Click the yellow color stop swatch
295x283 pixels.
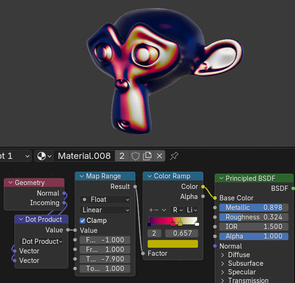[173, 244]
